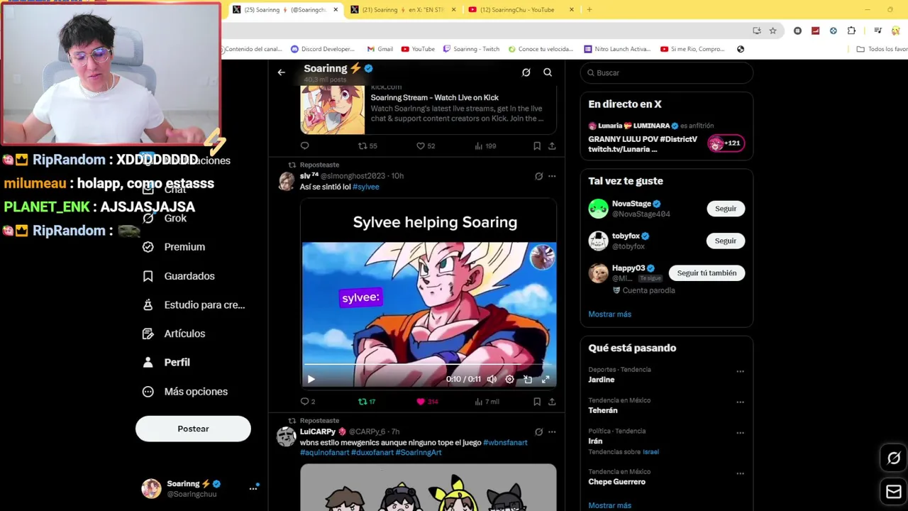The width and height of the screenshot is (908, 511).
Task: Reply to the Kick.com stream post
Action: coord(304,145)
